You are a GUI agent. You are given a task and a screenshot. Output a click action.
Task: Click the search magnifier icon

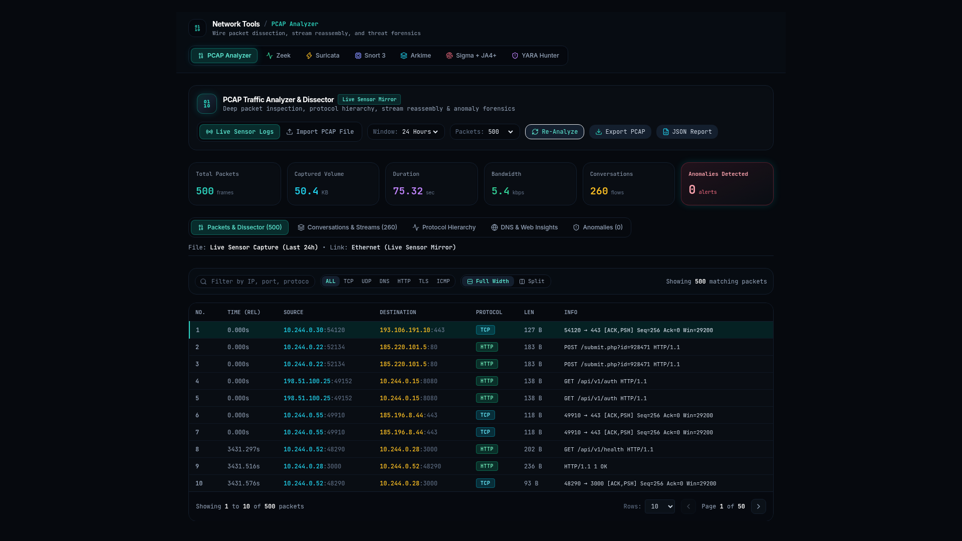203,282
